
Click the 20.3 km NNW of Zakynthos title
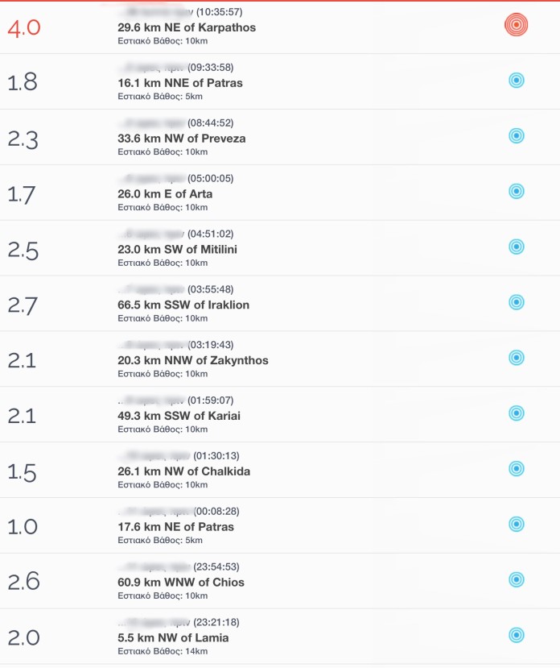(x=193, y=360)
